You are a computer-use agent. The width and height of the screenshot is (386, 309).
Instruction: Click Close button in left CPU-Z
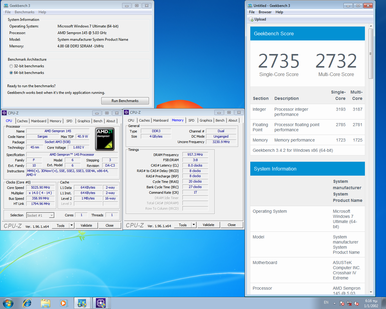tap(109, 225)
